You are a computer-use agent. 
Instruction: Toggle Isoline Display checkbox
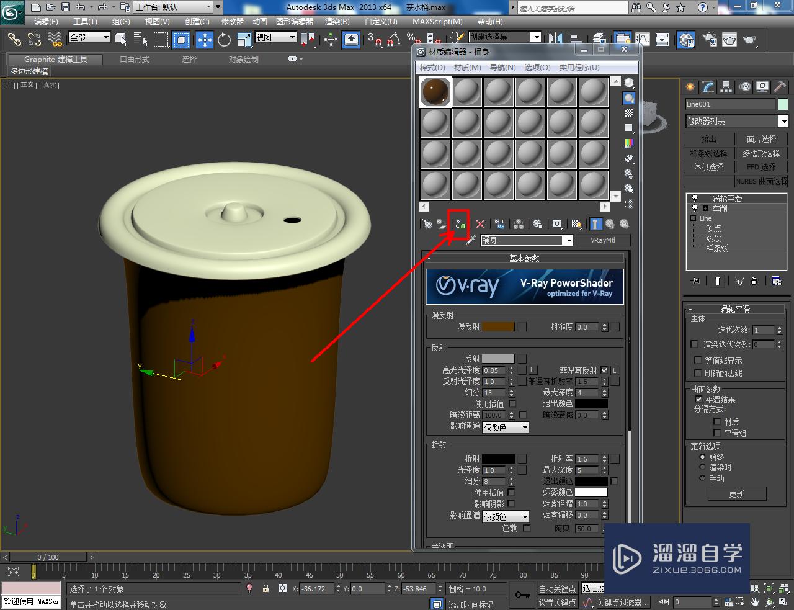[698, 360]
